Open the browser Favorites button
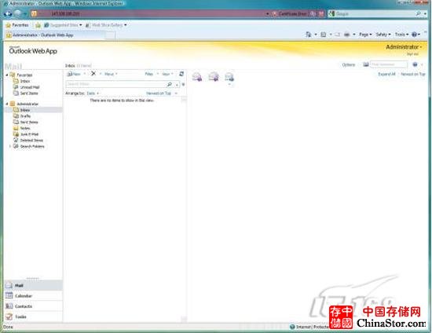Screen dimensions: 432x333 pos(17,25)
